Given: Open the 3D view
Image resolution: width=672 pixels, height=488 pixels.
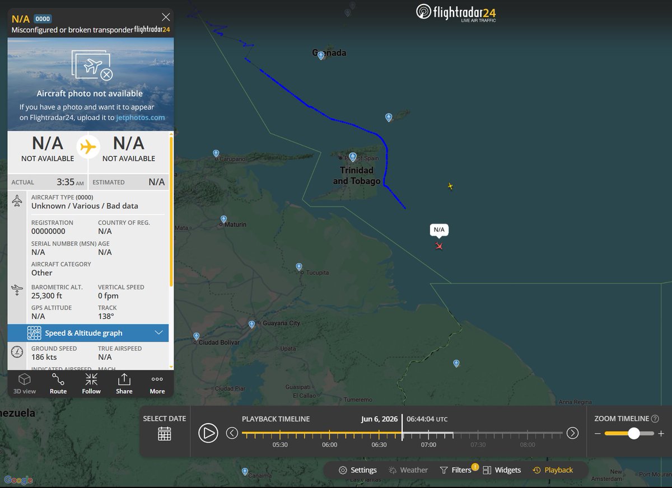Looking at the screenshot, I should [x=24, y=383].
